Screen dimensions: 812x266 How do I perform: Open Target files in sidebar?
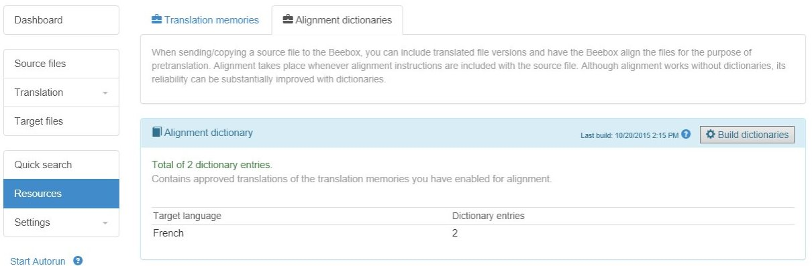point(62,121)
